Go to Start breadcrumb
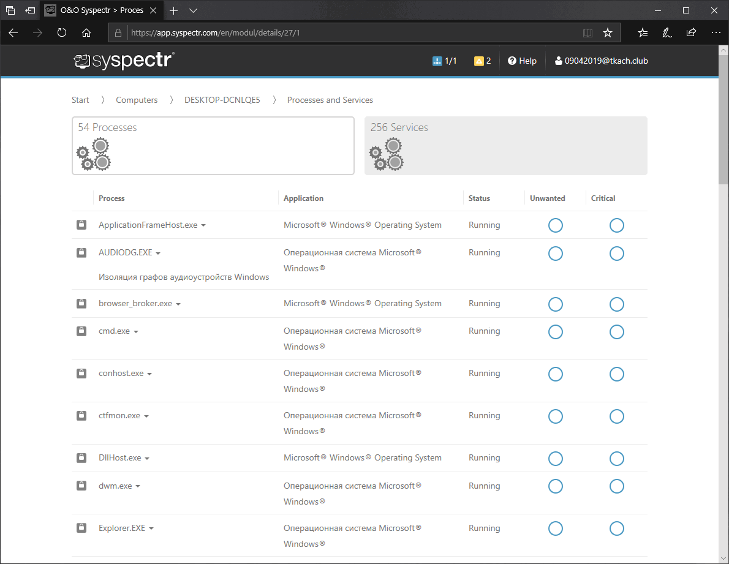 tap(80, 100)
